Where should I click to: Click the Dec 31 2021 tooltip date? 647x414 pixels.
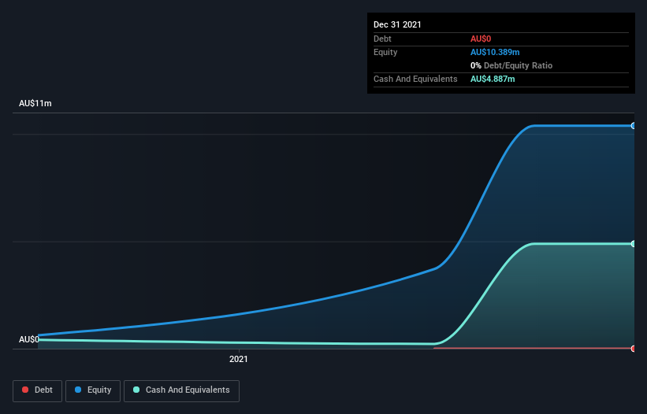(x=397, y=24)
